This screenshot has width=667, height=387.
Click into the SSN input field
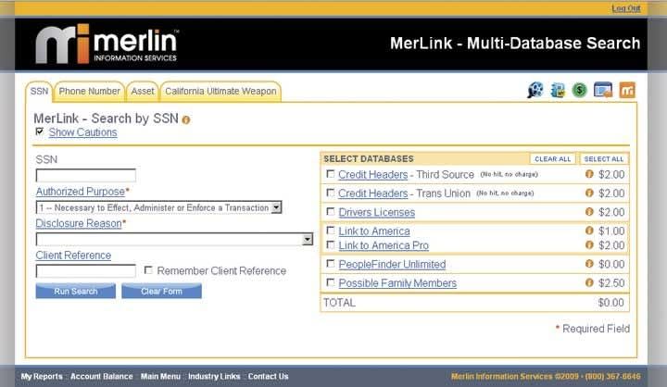coord(86,175)
